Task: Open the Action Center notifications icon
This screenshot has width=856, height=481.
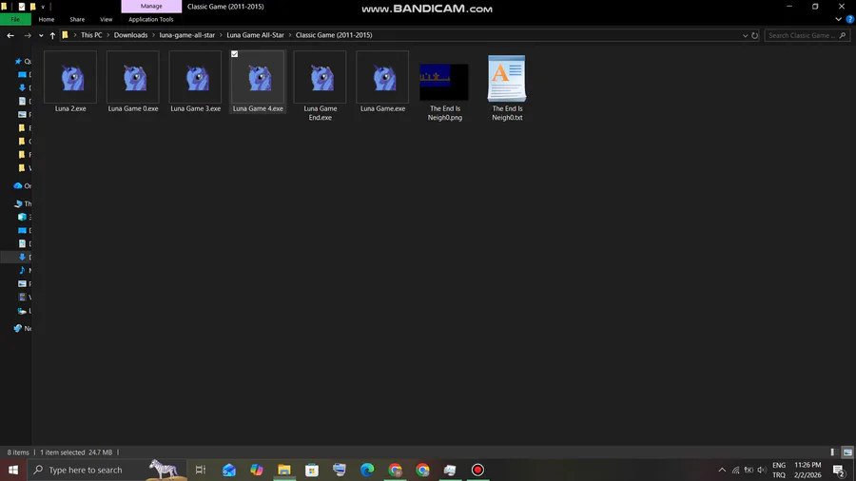Action: click(x=839, y=470)
